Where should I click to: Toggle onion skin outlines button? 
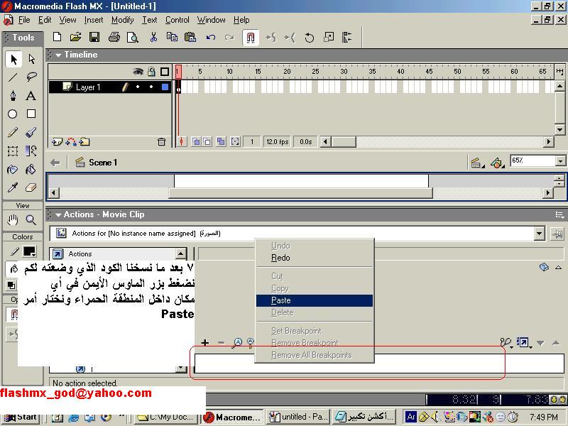click(x=207, y=141)
